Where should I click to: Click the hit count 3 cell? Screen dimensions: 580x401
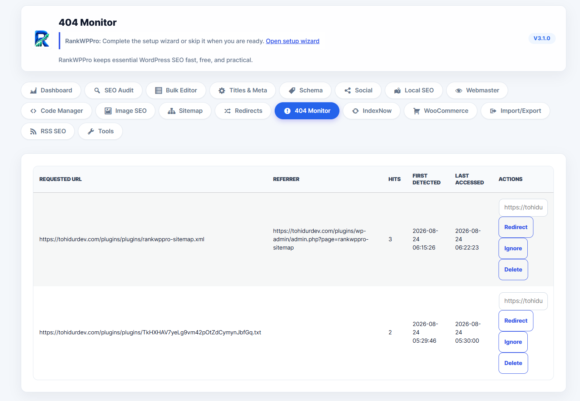[390, 239]
